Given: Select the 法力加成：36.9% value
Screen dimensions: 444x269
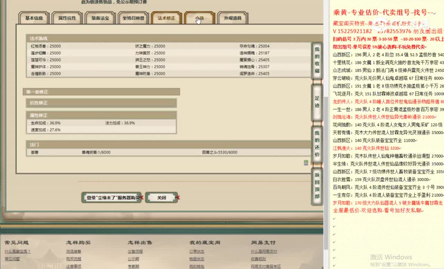Looking at the screenshot, I should point(120,123).
